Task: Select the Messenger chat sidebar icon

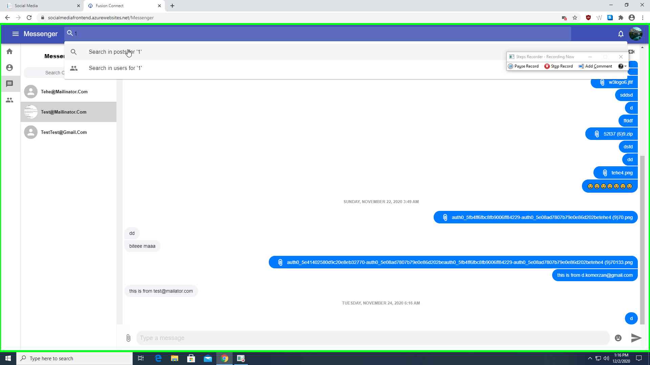Action: tap(9, 83)
